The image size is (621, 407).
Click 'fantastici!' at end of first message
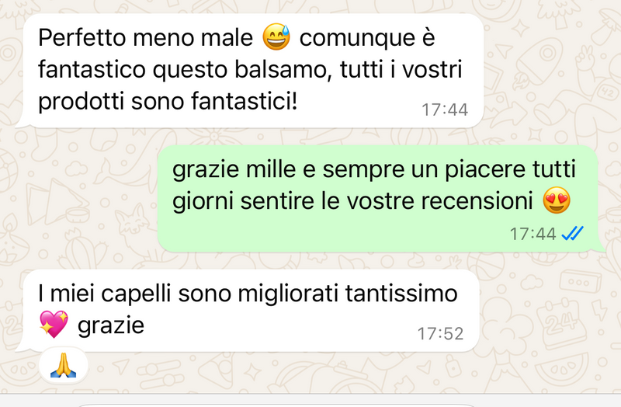(x=244, y=101)
